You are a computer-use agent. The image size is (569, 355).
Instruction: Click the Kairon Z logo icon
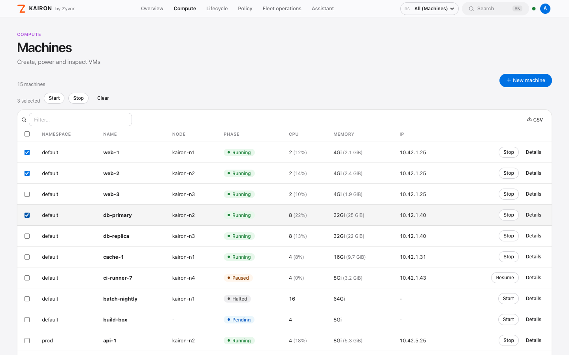pos(22,9)
